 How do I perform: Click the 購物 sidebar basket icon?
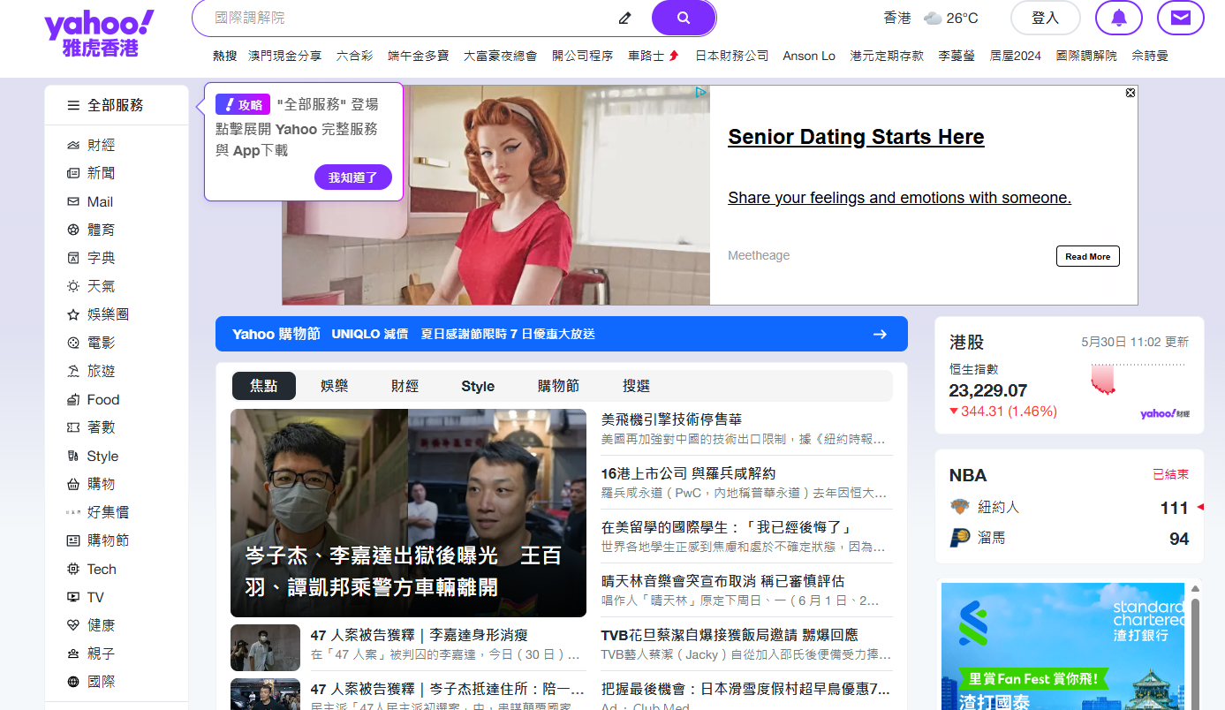73,484
